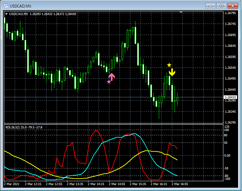Click the time axis label 2 Mar 16:55
Screen dimensions: 242x191
point(180,184)
